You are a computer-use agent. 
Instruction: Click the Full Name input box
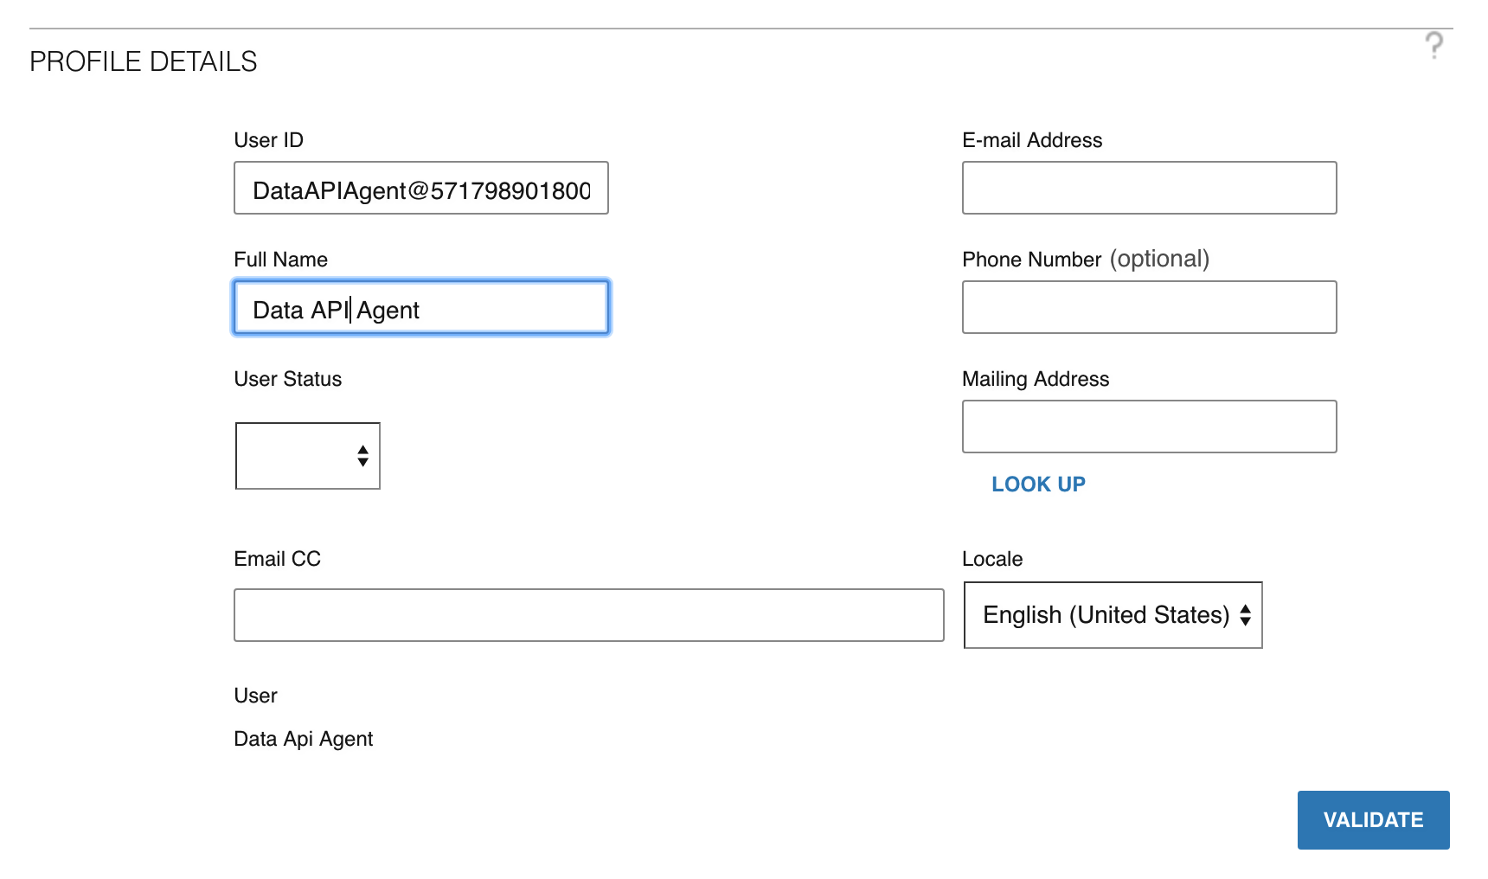(420, 307)
